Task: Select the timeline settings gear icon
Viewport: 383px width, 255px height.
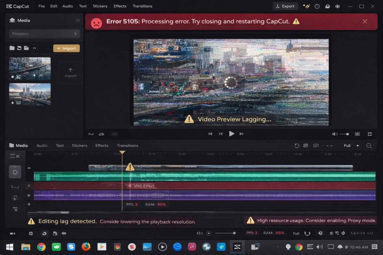Action: [15, 172]
